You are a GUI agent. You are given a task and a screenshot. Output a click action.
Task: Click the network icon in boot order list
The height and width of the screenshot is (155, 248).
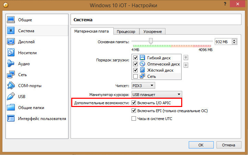(142, 76)
